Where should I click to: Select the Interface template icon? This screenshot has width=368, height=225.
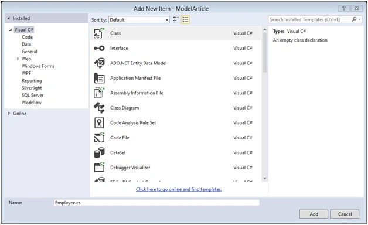point(99,48)
